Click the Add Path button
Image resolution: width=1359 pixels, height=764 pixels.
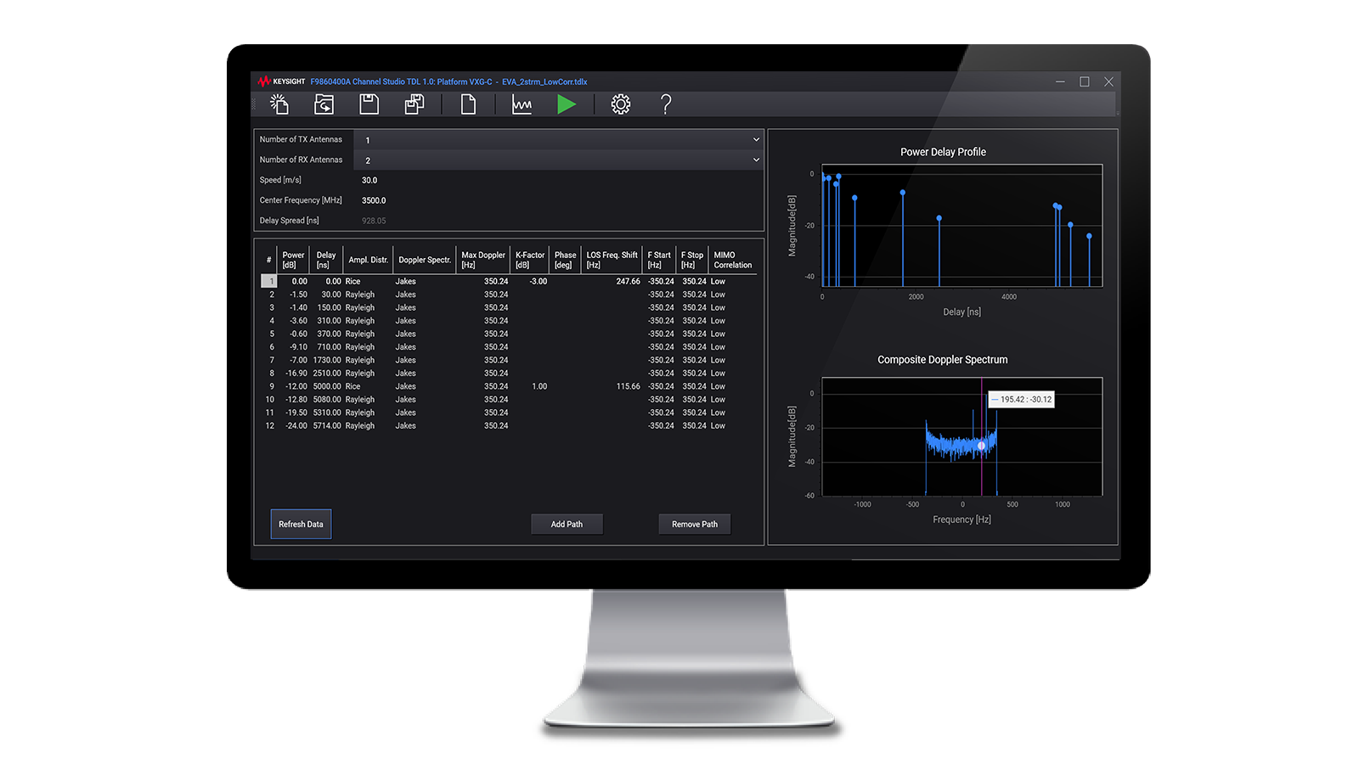point(567,525)
